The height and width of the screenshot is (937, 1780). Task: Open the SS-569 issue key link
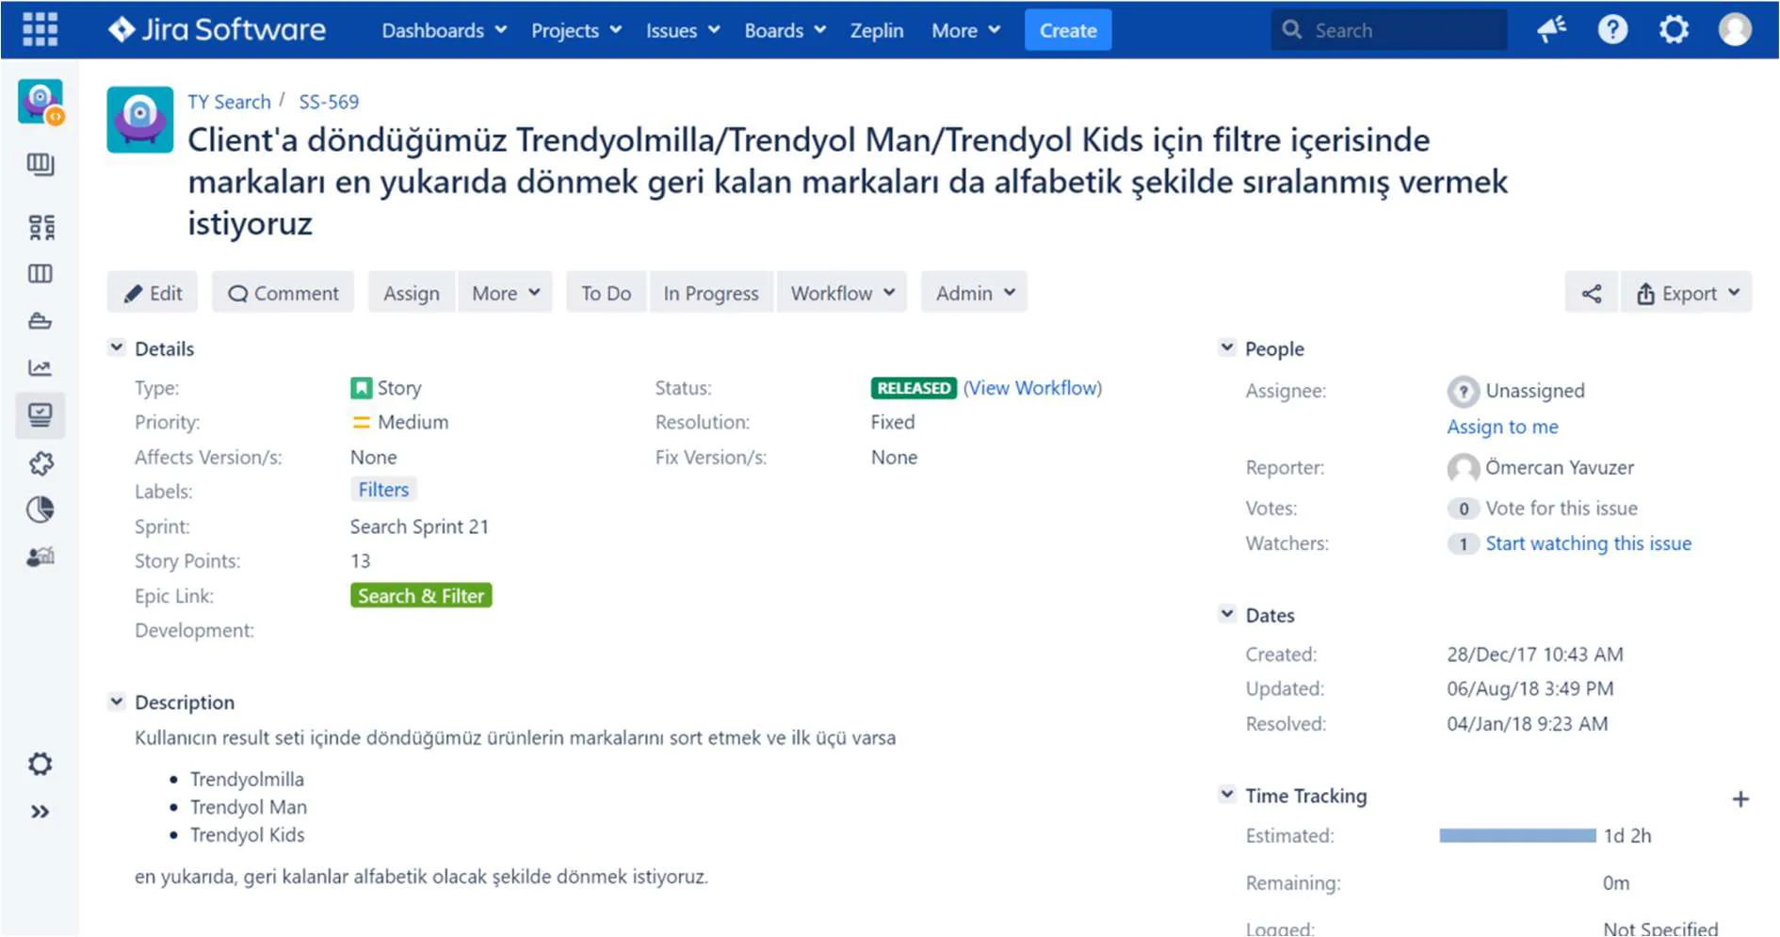[329, 102]
